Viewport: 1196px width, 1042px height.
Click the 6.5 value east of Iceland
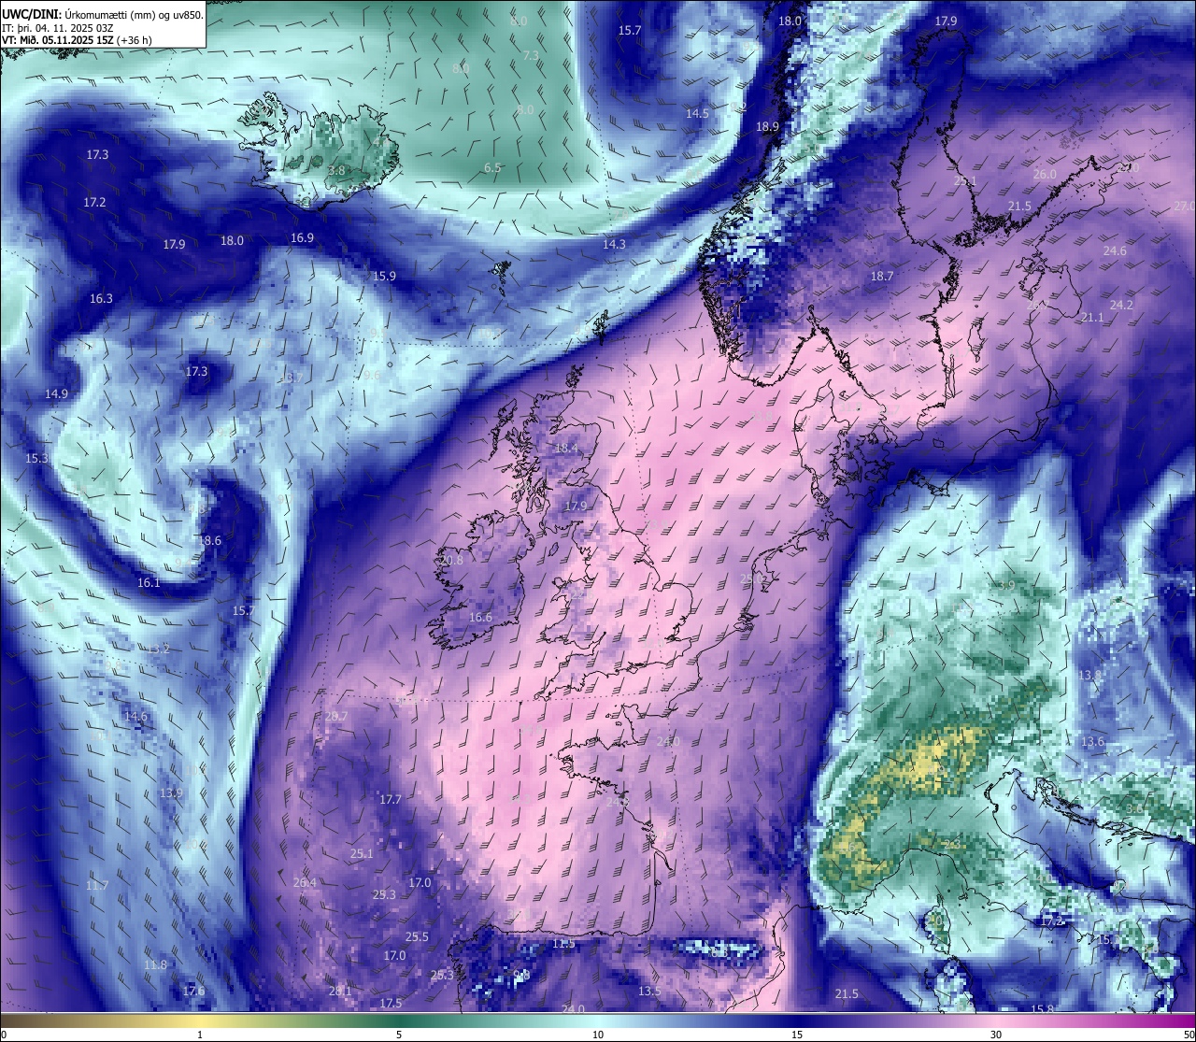[492, 168]
